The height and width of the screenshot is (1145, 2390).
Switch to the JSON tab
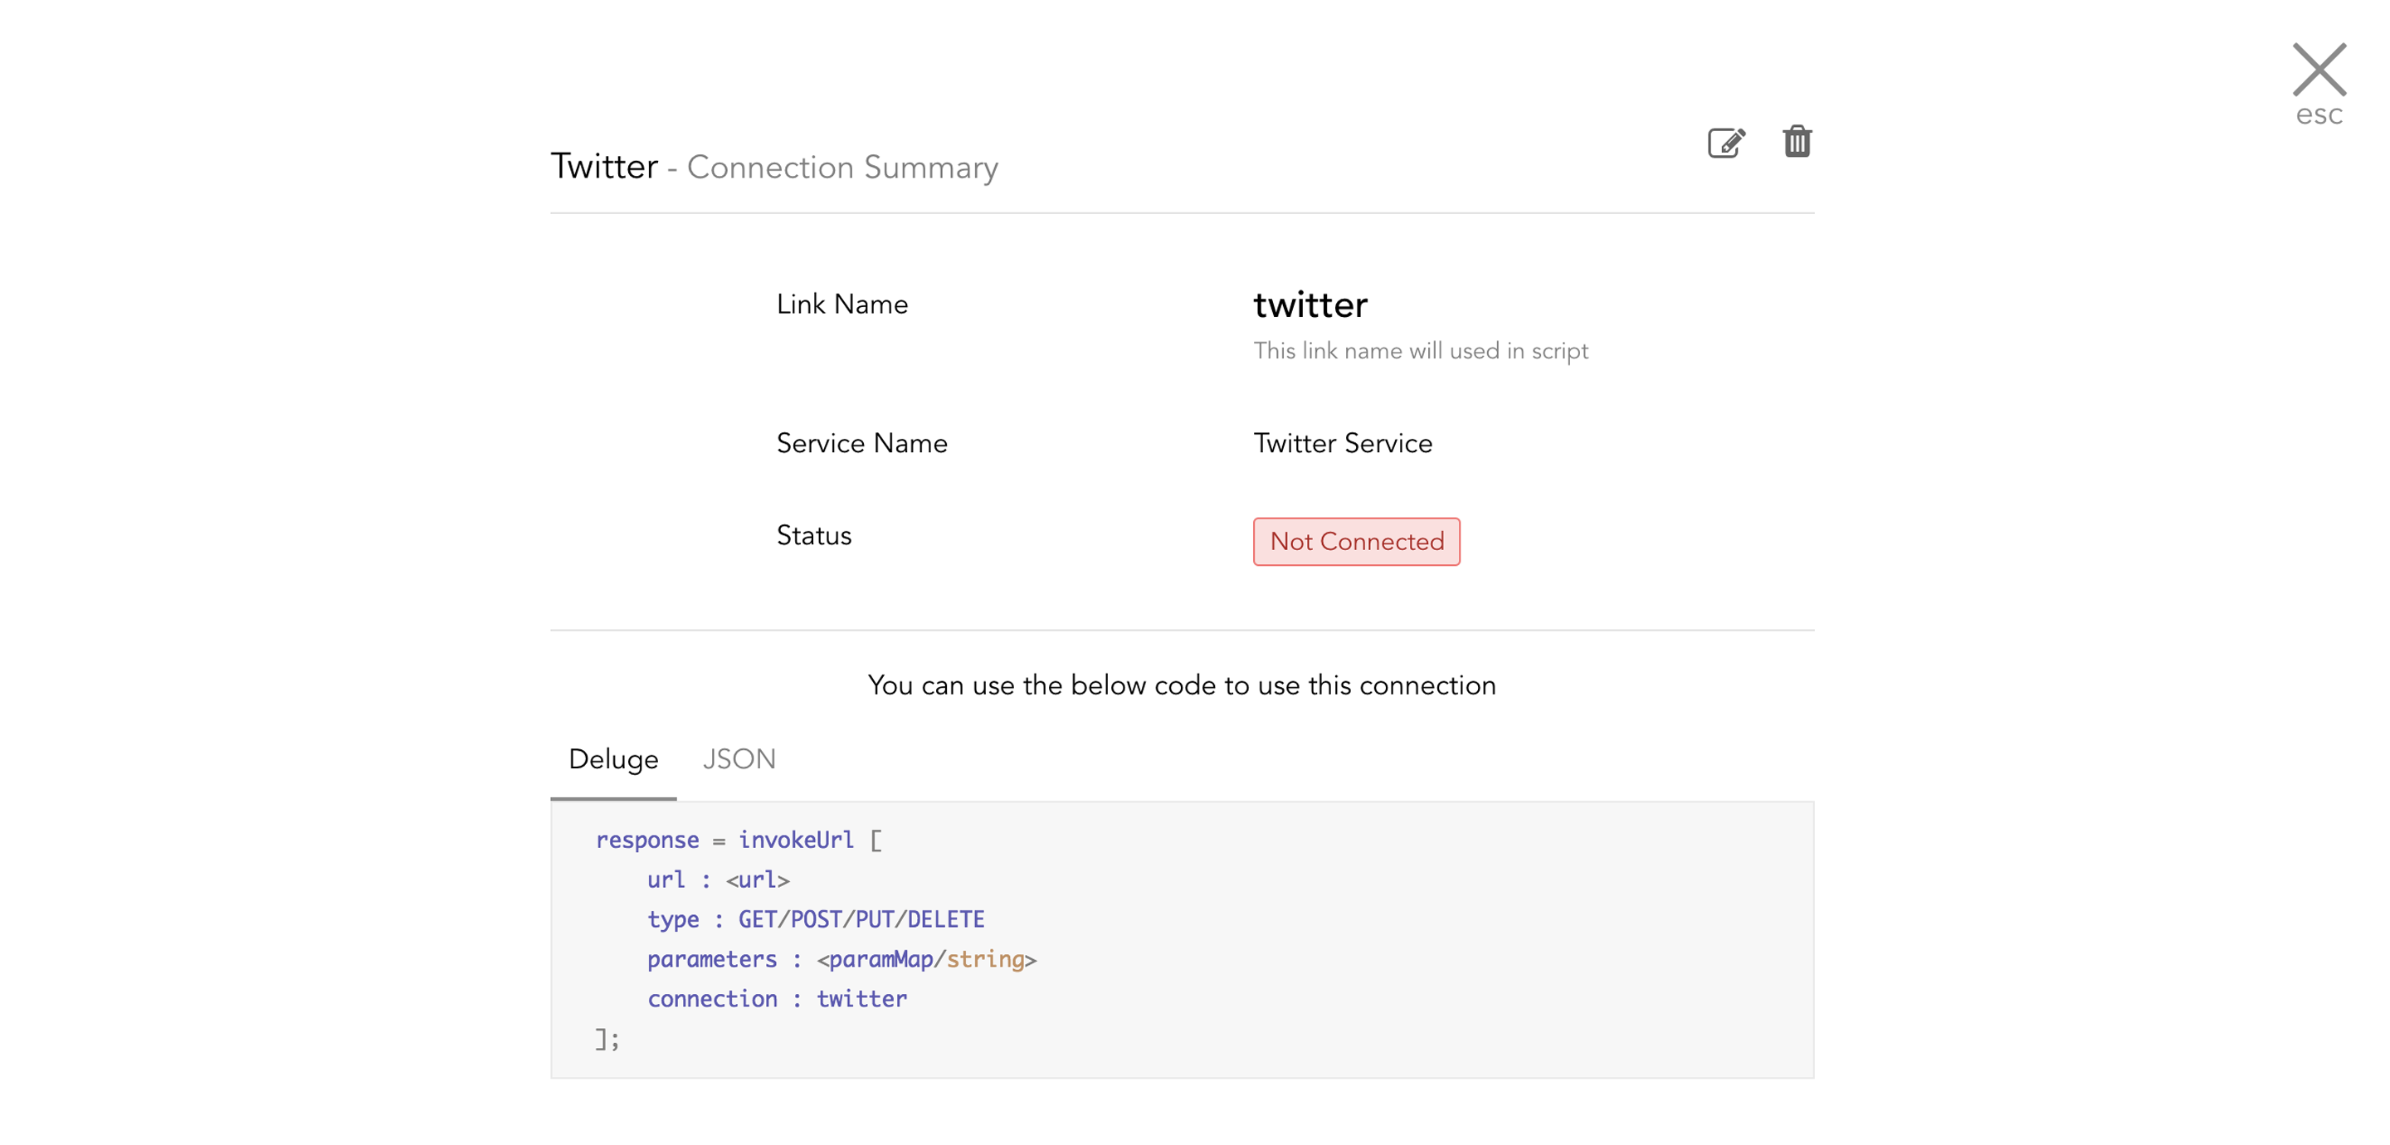pos(739,759)
